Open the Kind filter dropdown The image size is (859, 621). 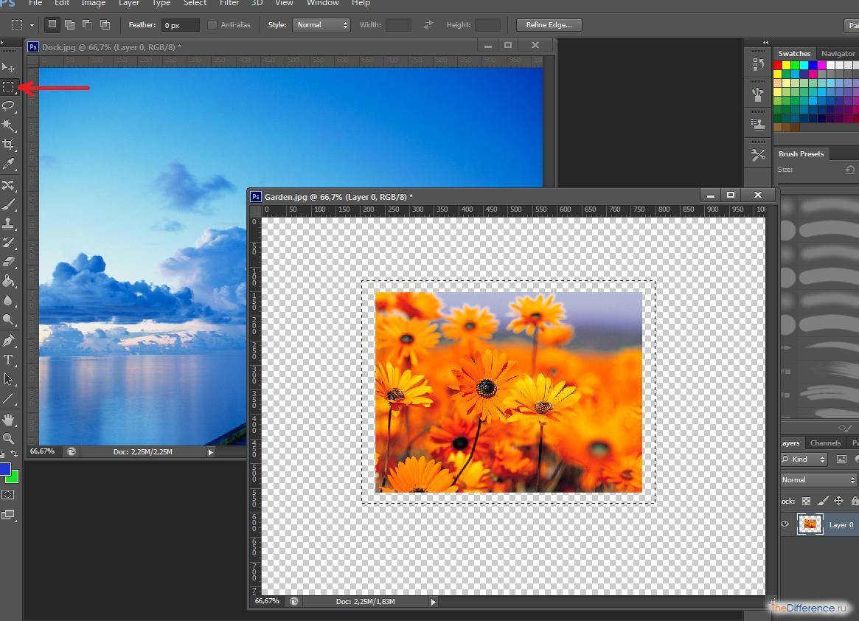click(x=804, y=459)
